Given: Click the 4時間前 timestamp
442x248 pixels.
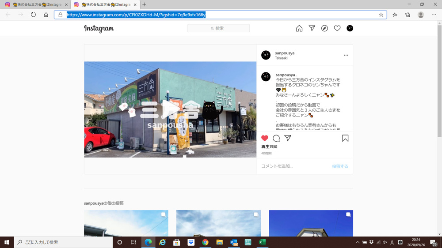Looking at the screenshot, I should 267,153.
